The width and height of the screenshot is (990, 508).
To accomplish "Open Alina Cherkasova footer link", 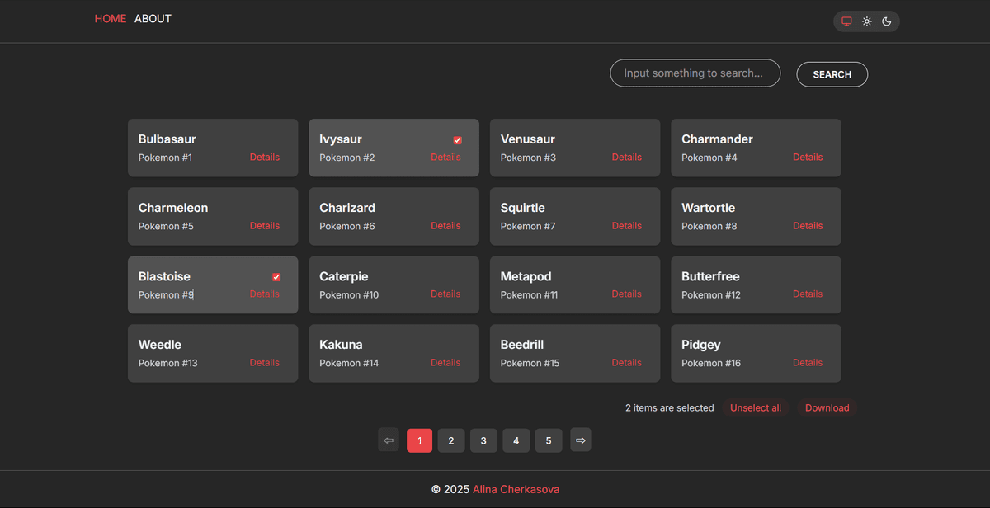I will (x=516, y=490).
